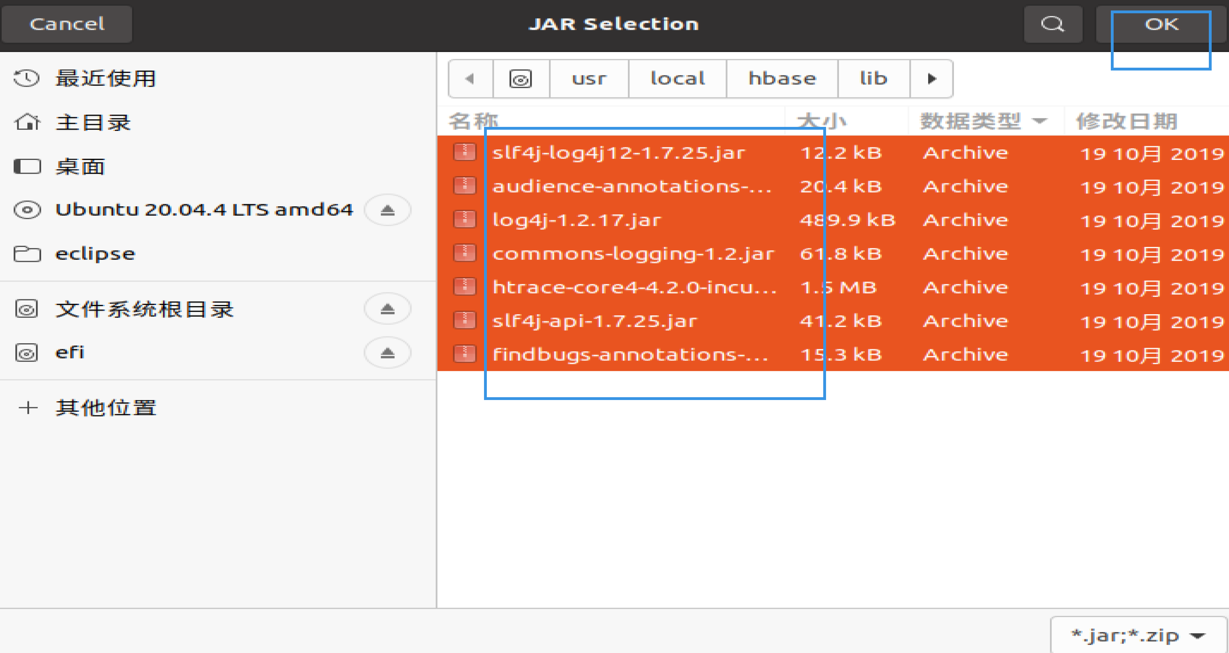The width and height of the screenshot is (1229, 653).
Task: Click the archive icon of slf4j-log4j12-1.7.25.jar
Action: pos(464,152)
